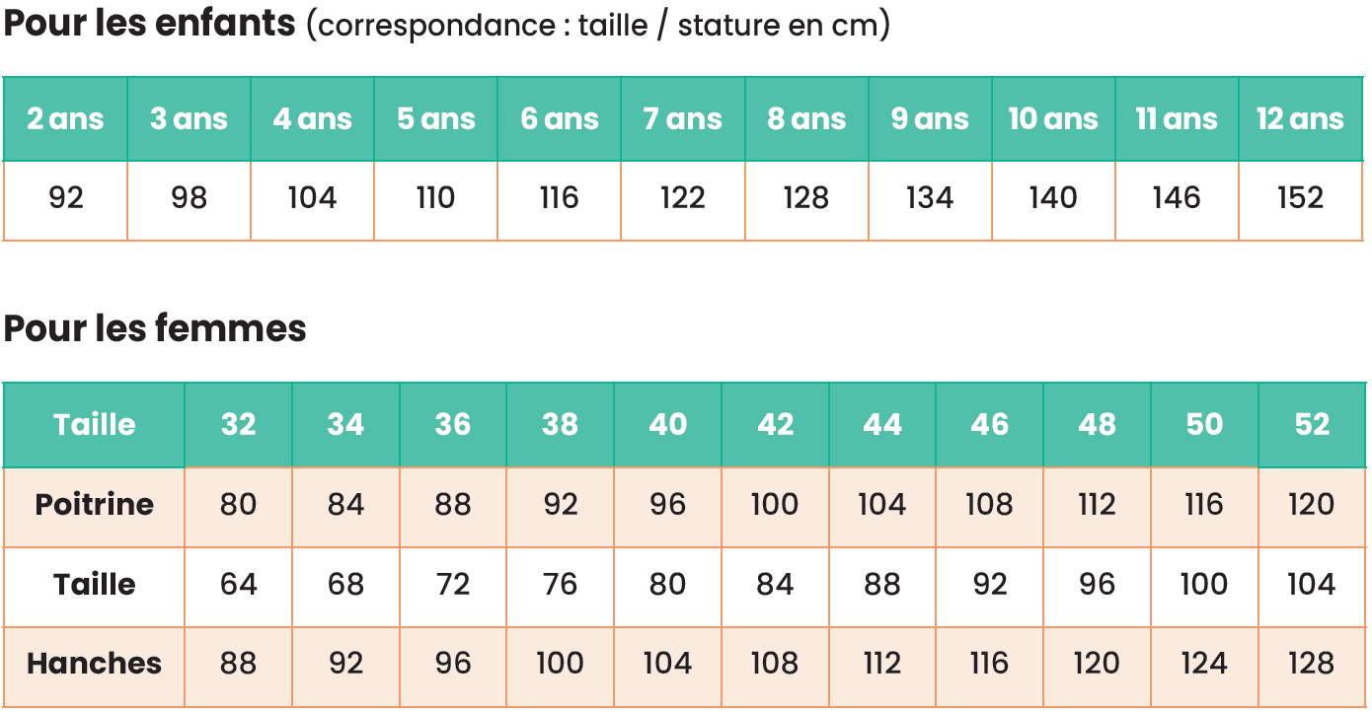Click the "Poitrine" row label
The image size is (1372, 712).
(95, 505)
